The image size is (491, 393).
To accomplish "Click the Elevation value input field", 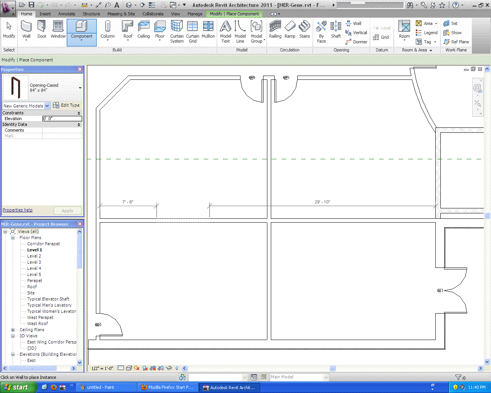I will pyautogui.click(x=62, y=119).
